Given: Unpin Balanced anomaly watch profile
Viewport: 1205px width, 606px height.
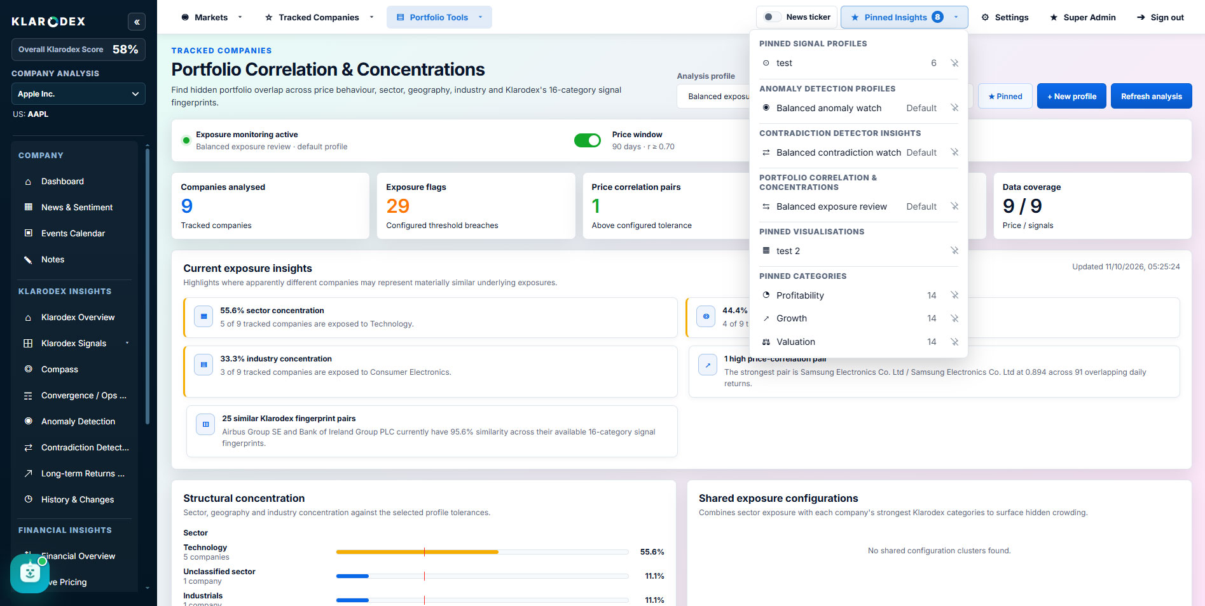Looking at the screenshot, I should pos(954,108).
